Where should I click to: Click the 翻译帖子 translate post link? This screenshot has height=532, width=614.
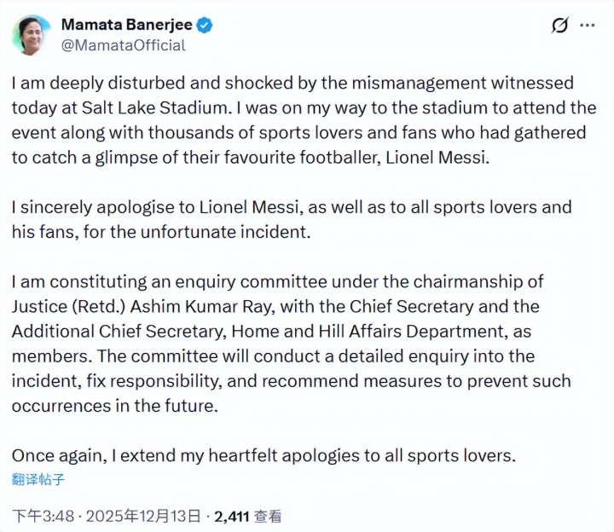coord(38,478)
